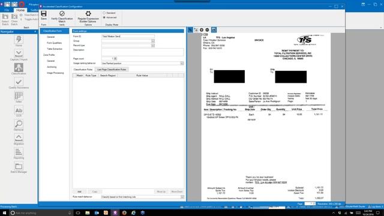Select the pointer tool in image viewer

(190, 30)
